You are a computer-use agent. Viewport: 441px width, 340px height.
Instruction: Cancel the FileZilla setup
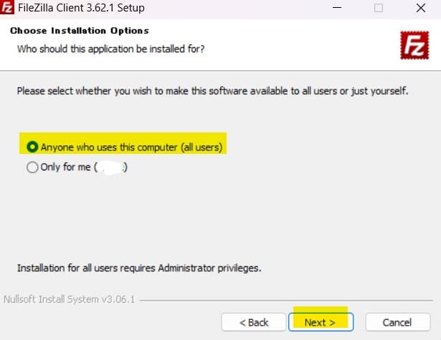click(398, 322)
